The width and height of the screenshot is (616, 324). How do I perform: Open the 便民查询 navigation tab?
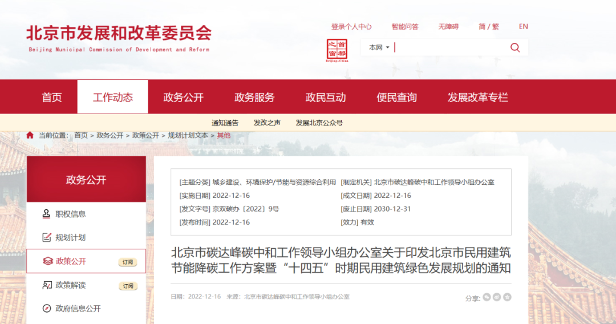point(396,98)
